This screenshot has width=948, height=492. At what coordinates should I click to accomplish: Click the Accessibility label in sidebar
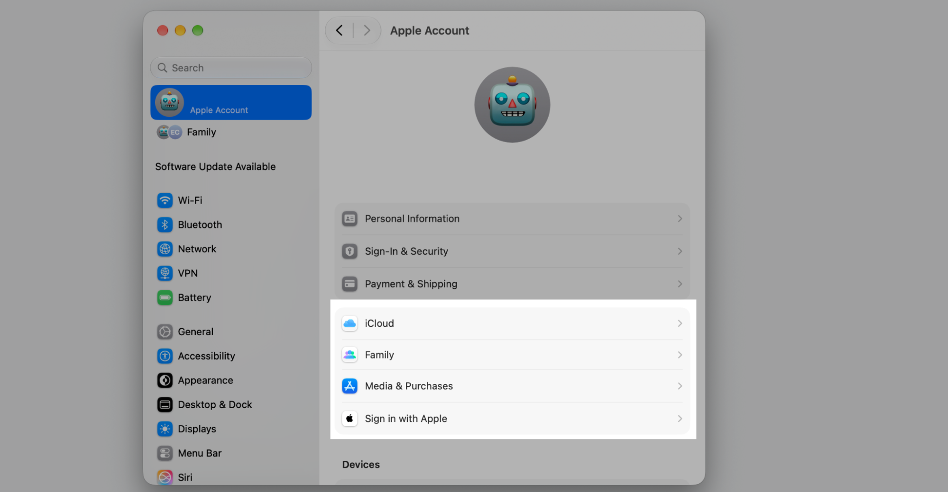click(206, 356)
